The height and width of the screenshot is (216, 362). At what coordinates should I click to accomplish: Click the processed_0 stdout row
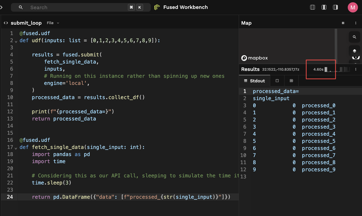294,105
